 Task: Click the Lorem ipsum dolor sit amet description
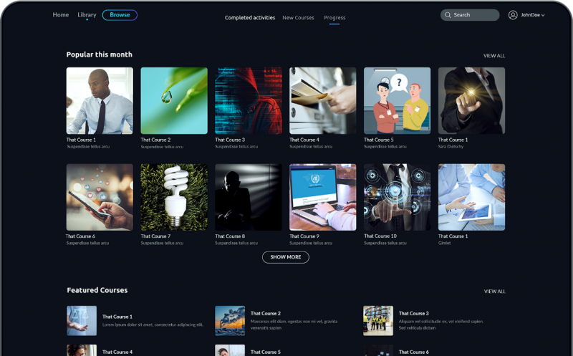click(x=153, y=324)
